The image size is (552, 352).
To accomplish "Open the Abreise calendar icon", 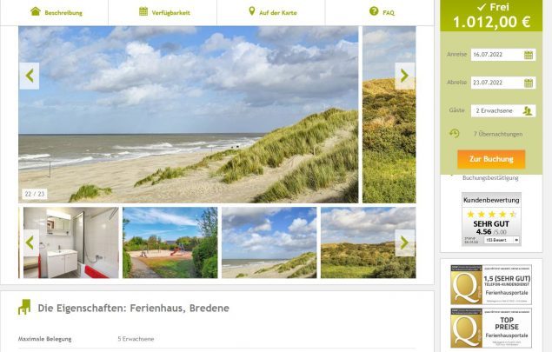I will (529, 83).
